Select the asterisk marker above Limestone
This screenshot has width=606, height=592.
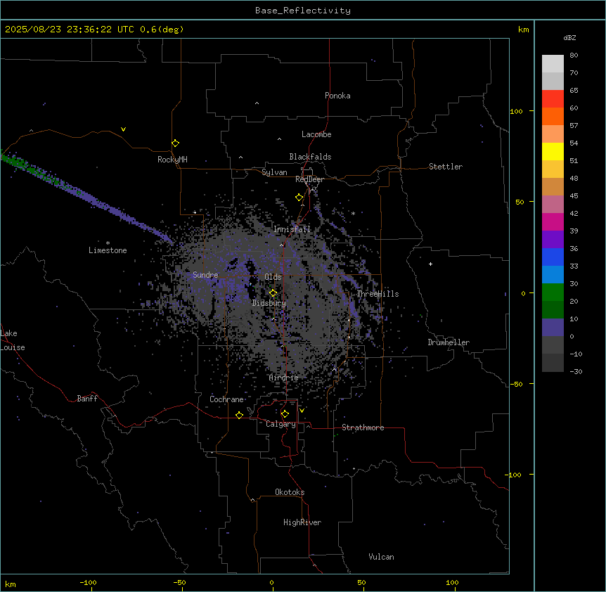[108, 243]
